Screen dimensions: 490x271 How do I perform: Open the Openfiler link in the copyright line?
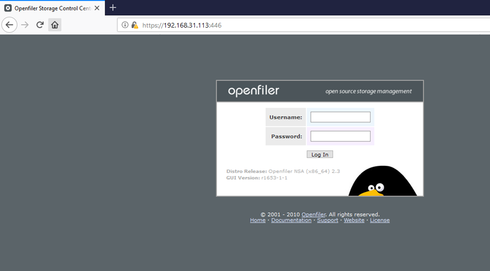click(x=313, y=214)
